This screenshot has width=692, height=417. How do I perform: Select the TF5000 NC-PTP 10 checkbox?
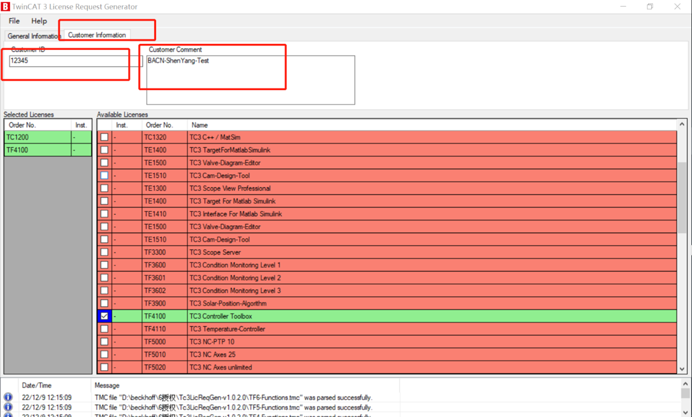coord(104,341)
